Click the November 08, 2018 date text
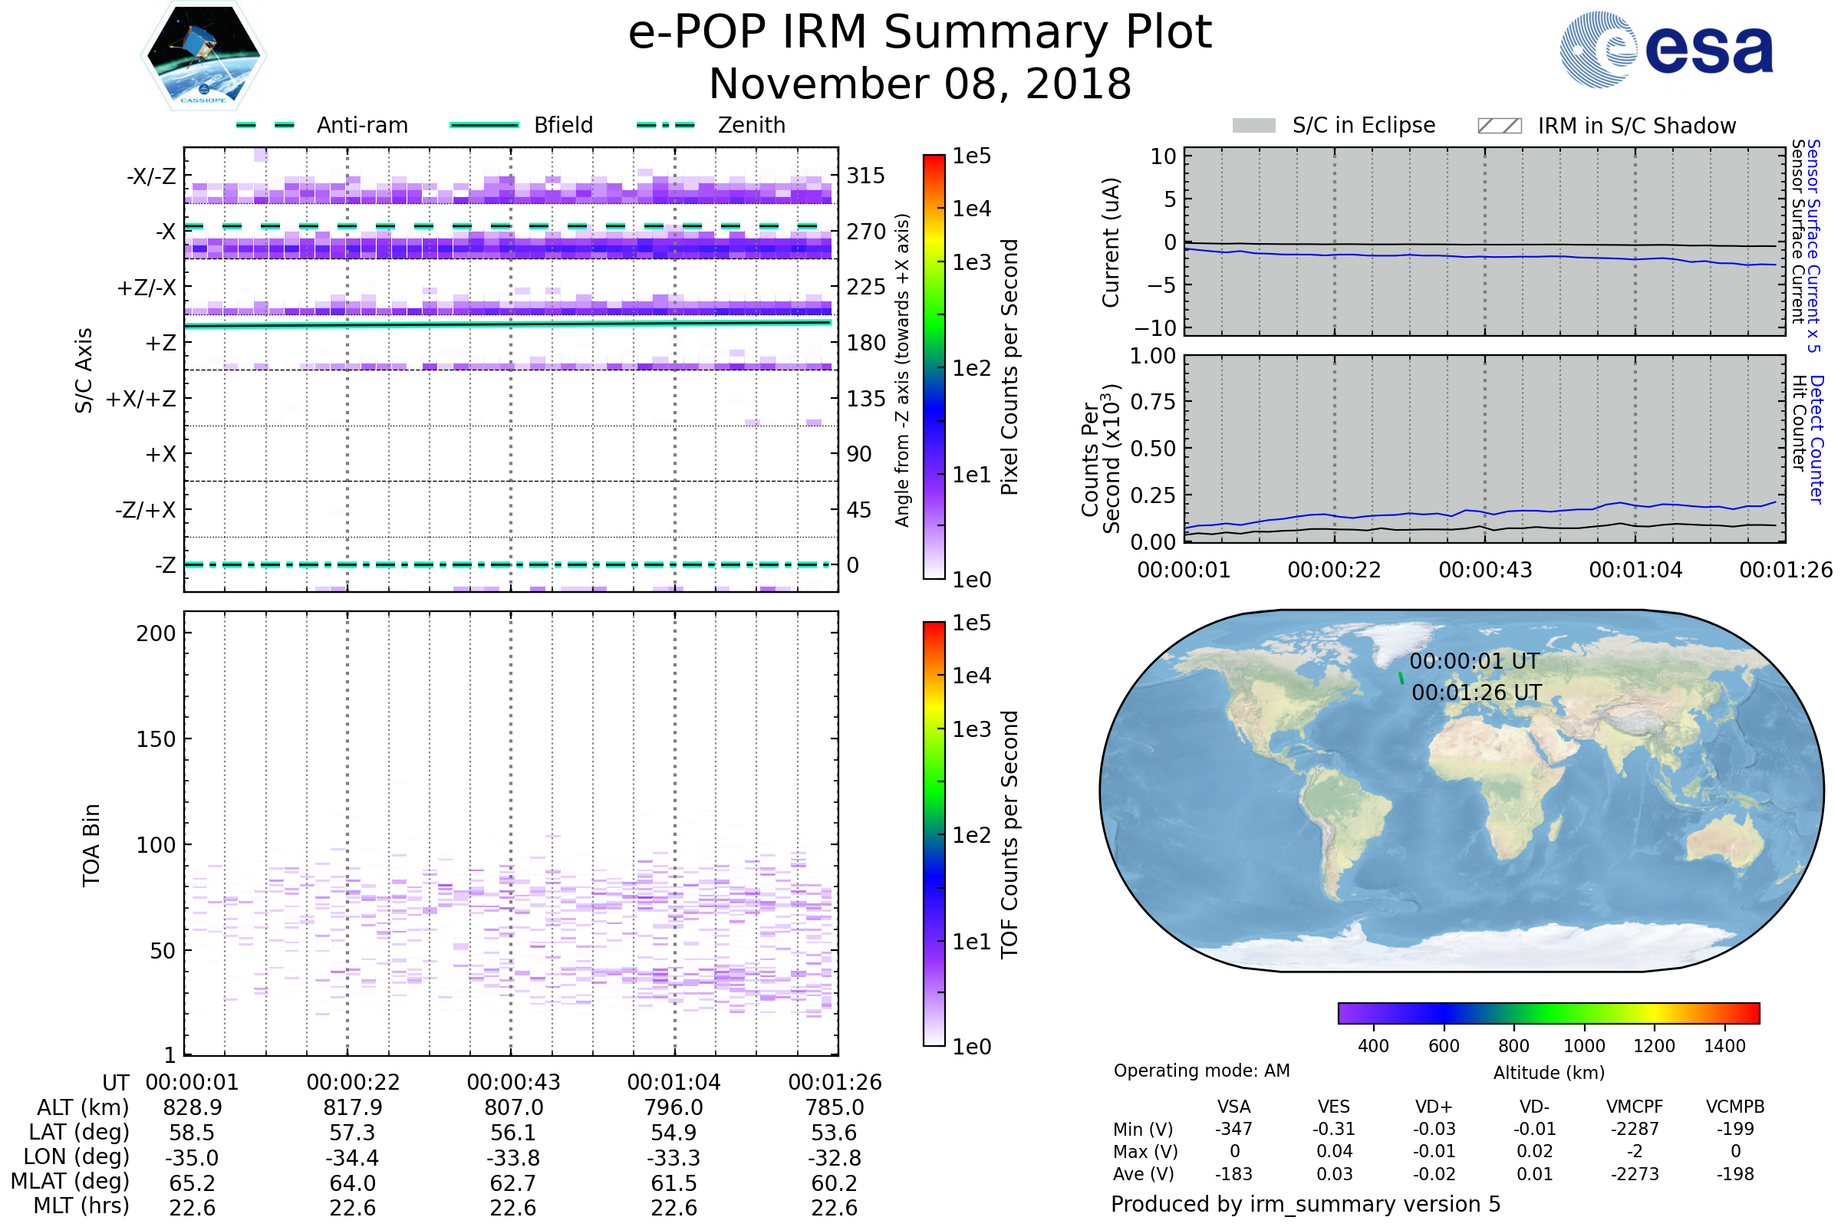Viewport: 1841px width, 1227px height. 920,84
